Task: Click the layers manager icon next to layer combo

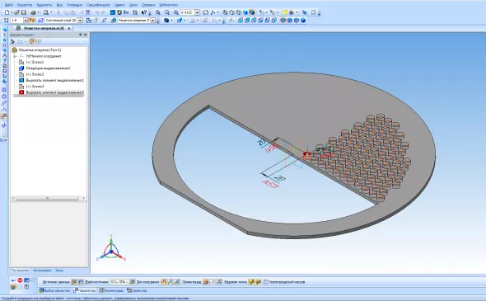Action: pos(40,20)
